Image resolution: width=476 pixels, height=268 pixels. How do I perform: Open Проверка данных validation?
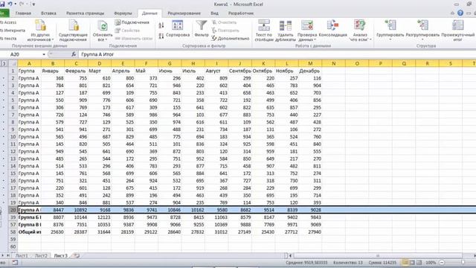point(307,31)
